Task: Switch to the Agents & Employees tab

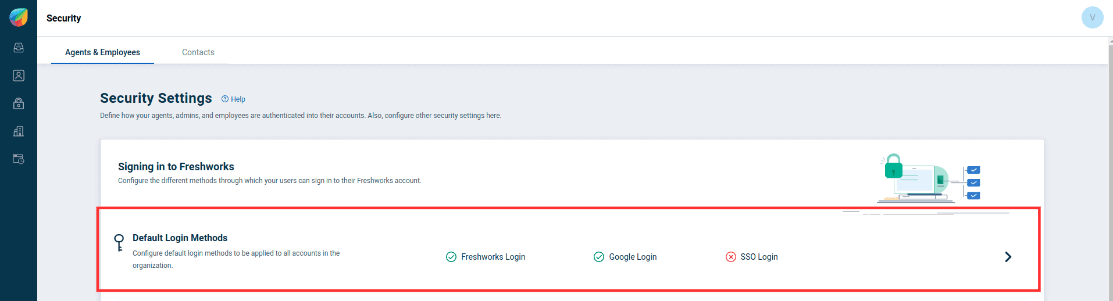Action: click(x=102, y=52)
